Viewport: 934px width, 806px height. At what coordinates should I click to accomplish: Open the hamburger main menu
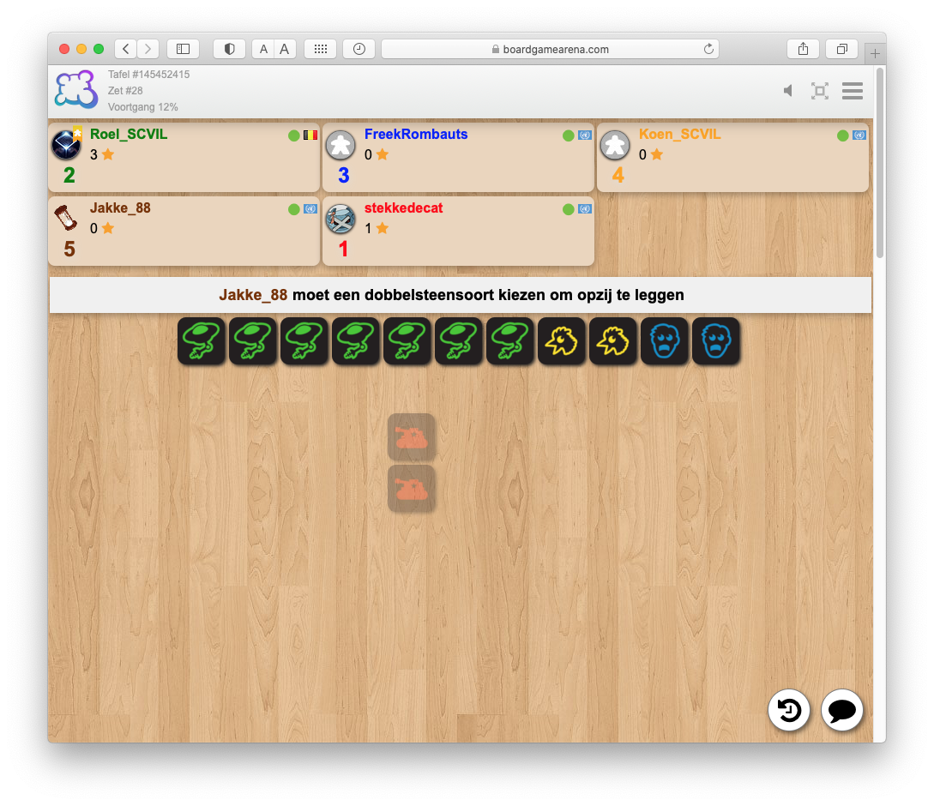[853, 91]
